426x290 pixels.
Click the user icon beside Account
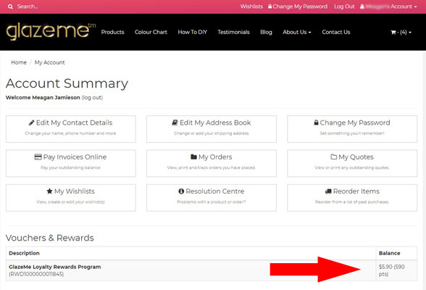362,7
